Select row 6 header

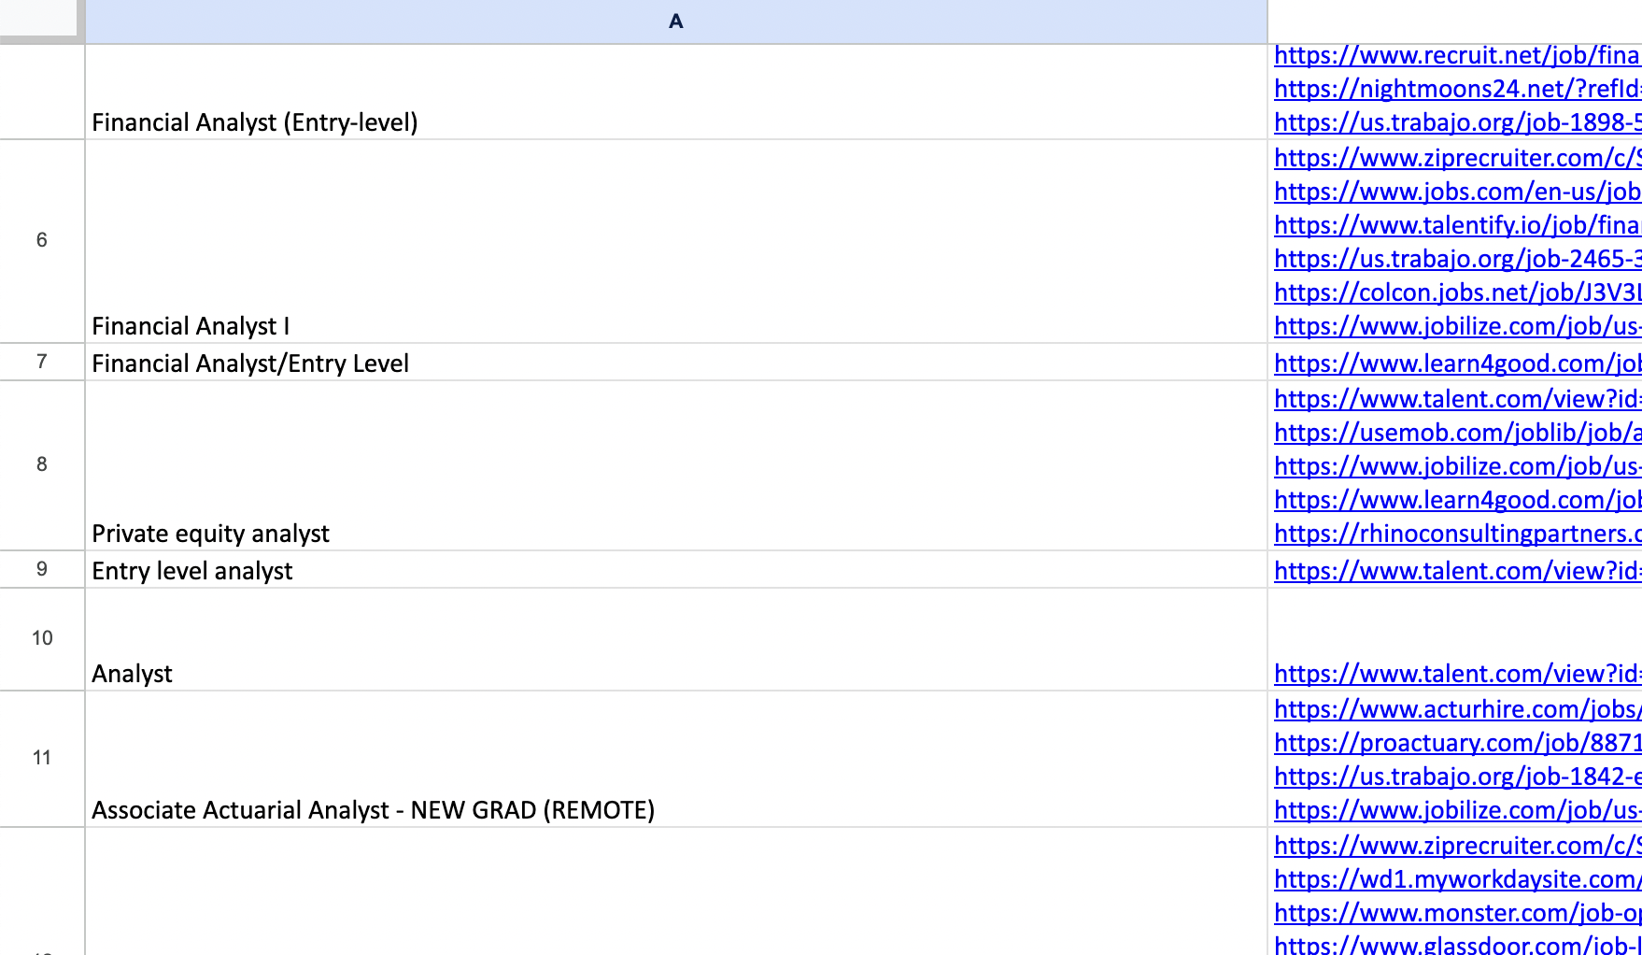[41, 238]
